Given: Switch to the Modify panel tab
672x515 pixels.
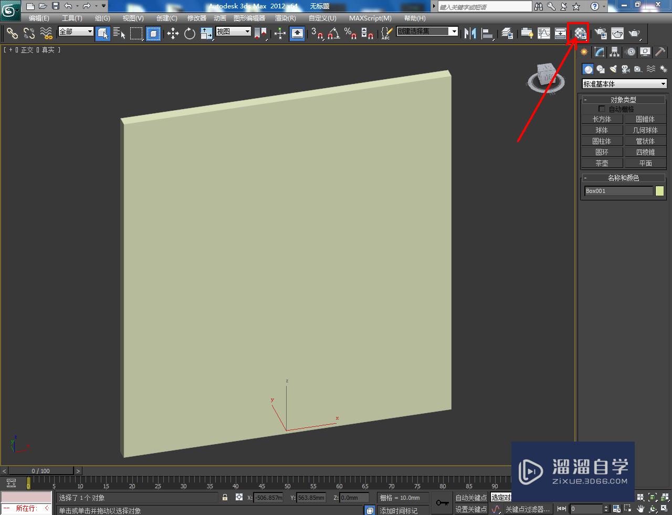Looking at the screenshot, I should pyautogui.click(x=600, y=52).
